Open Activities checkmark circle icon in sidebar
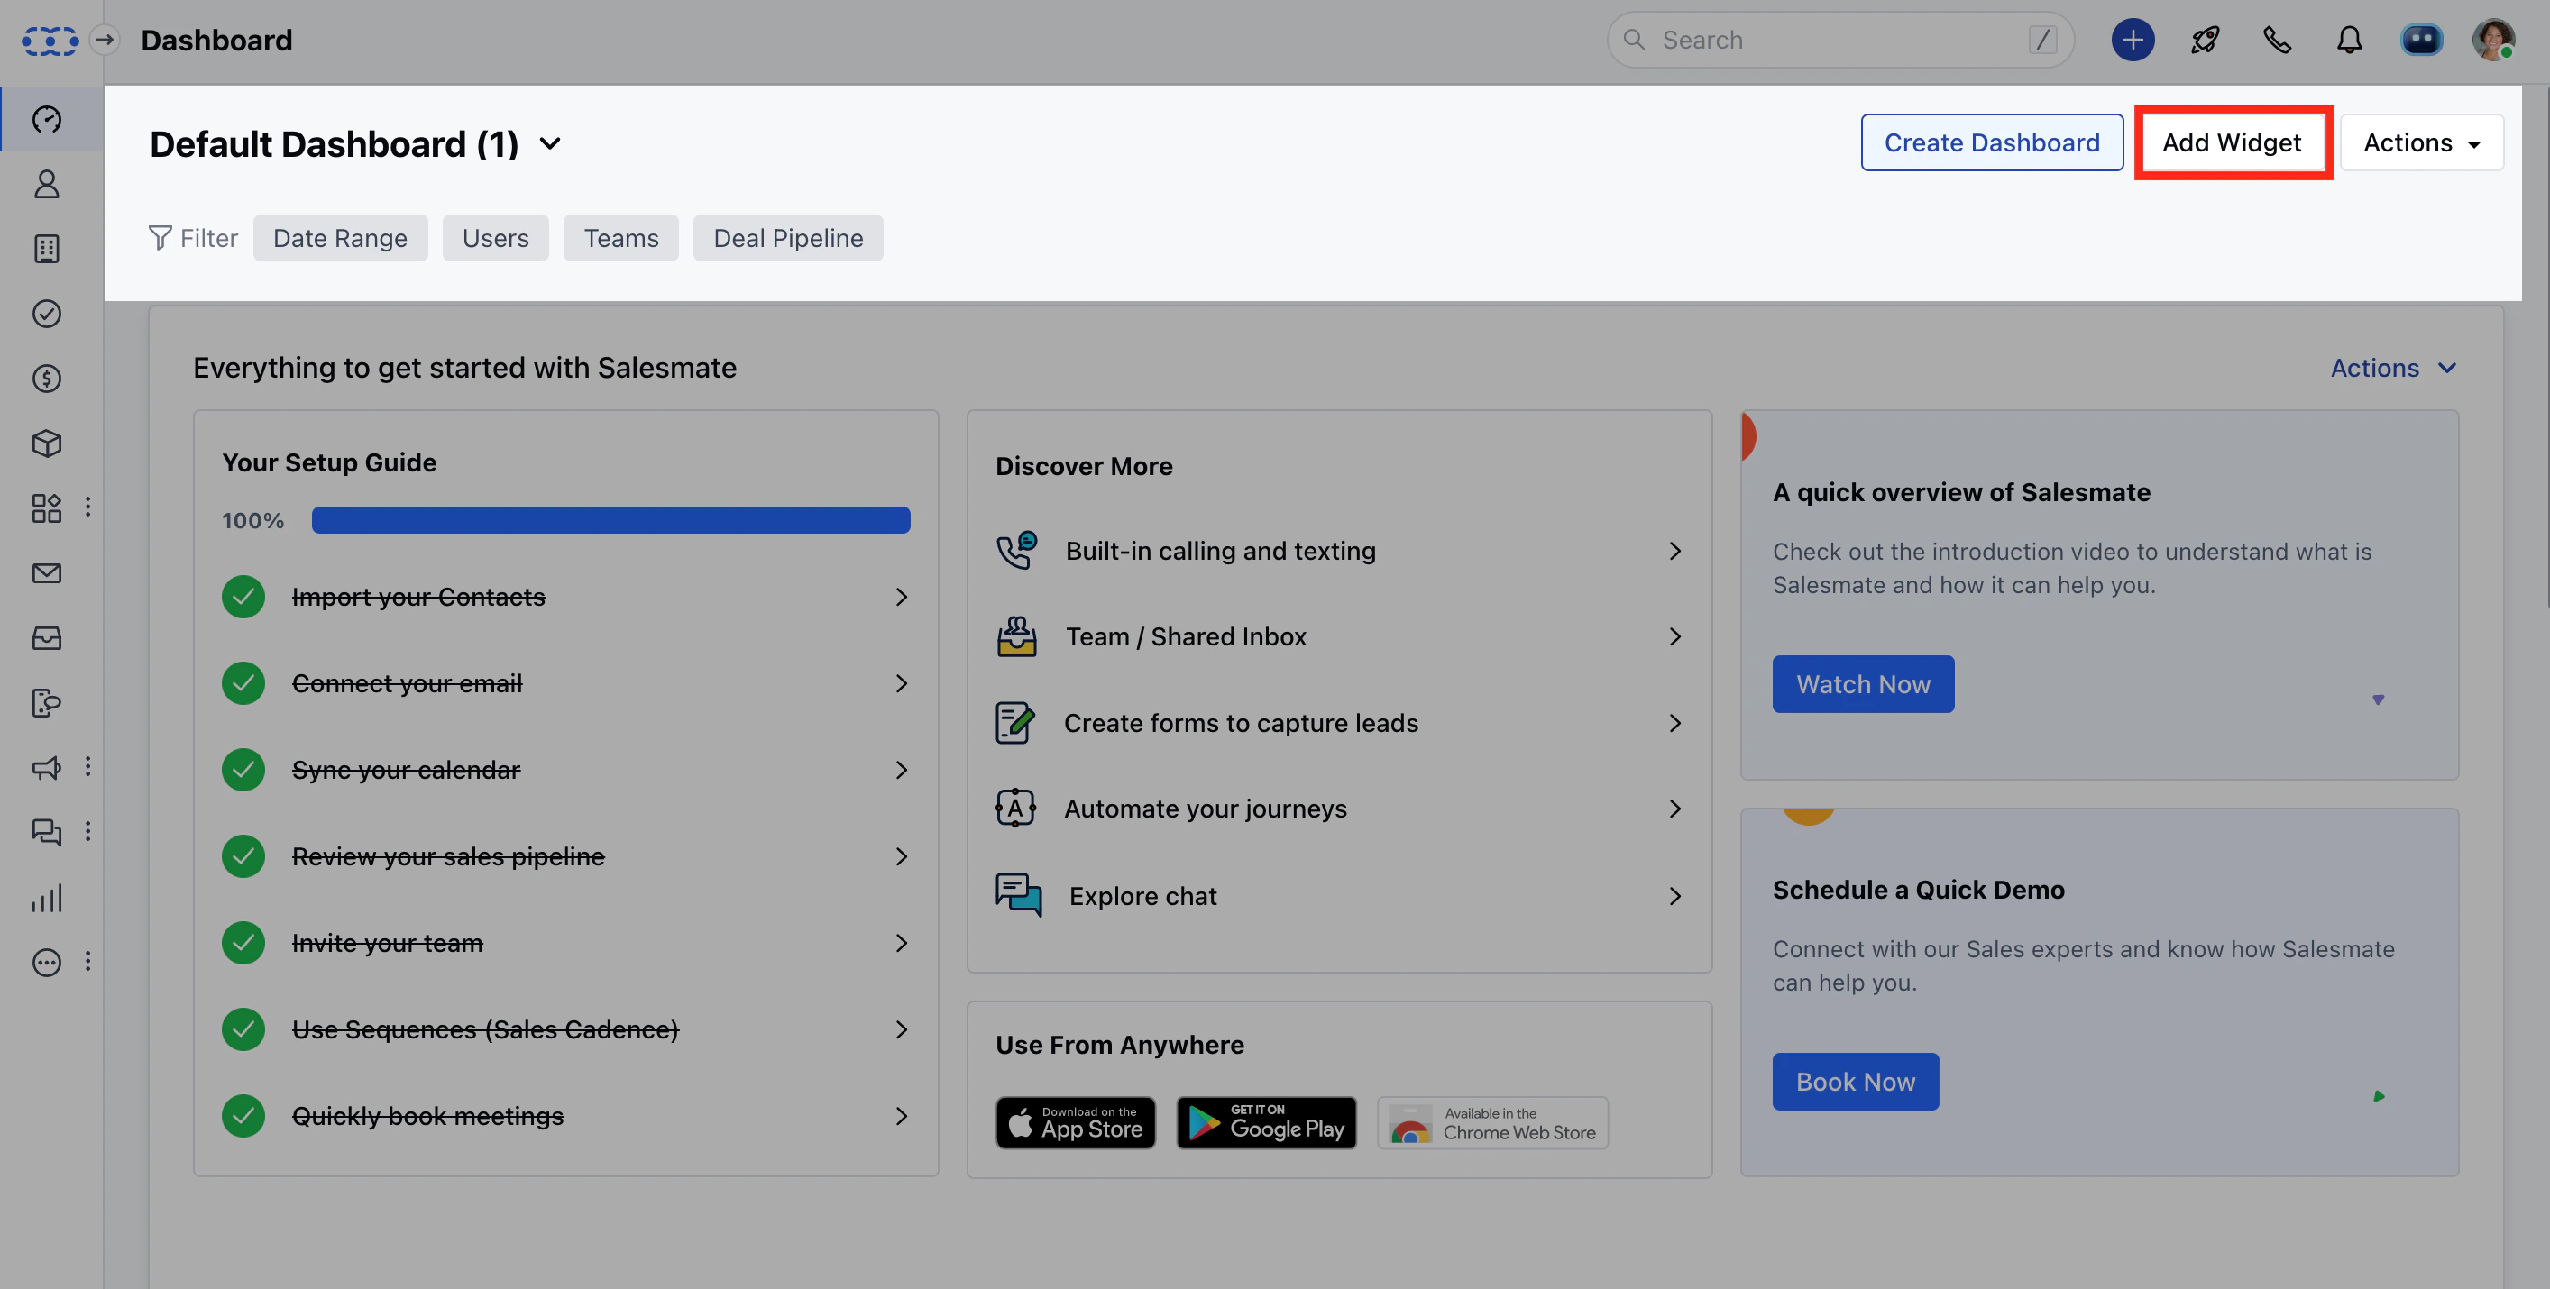Viewport: 2550px width, 1289px height. [x=47, y=314]
